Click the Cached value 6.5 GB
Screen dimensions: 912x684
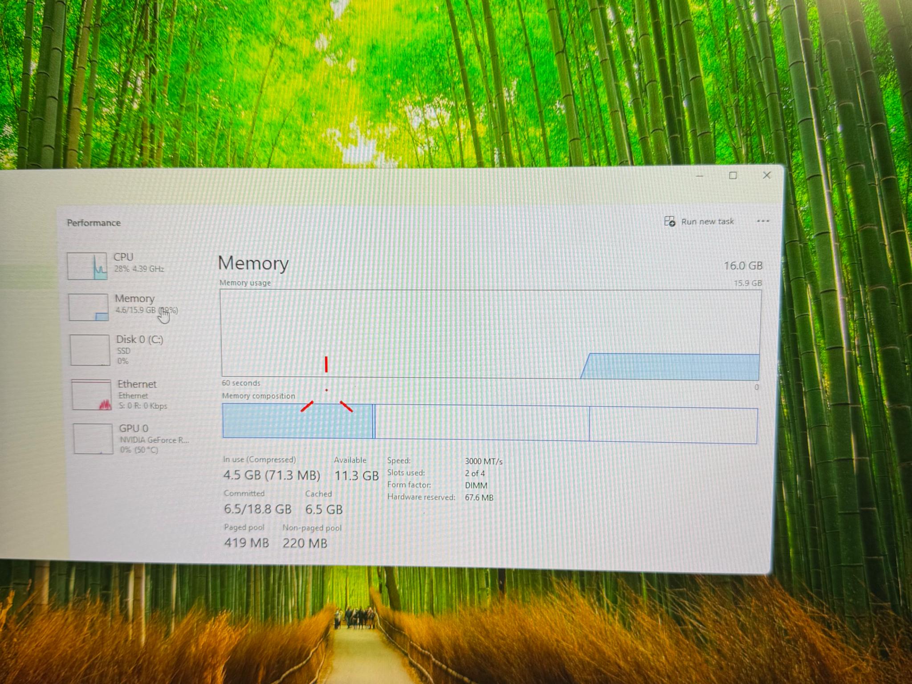pos(324,509)
